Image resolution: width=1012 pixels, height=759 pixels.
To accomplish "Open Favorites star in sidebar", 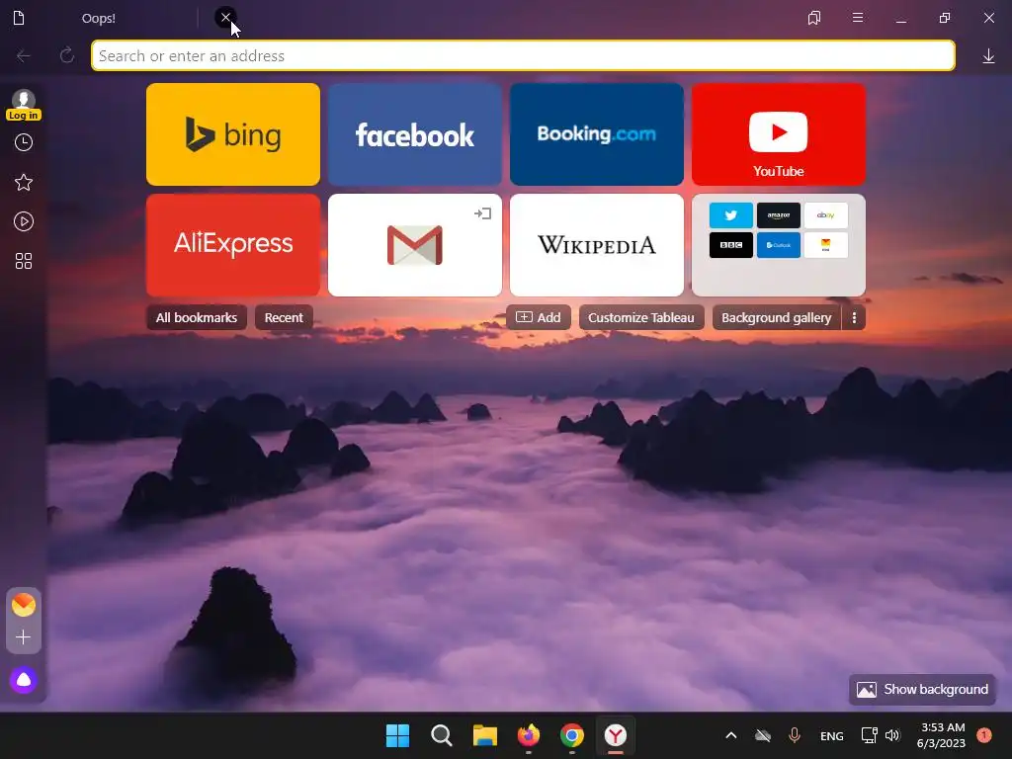I will 24,182.
